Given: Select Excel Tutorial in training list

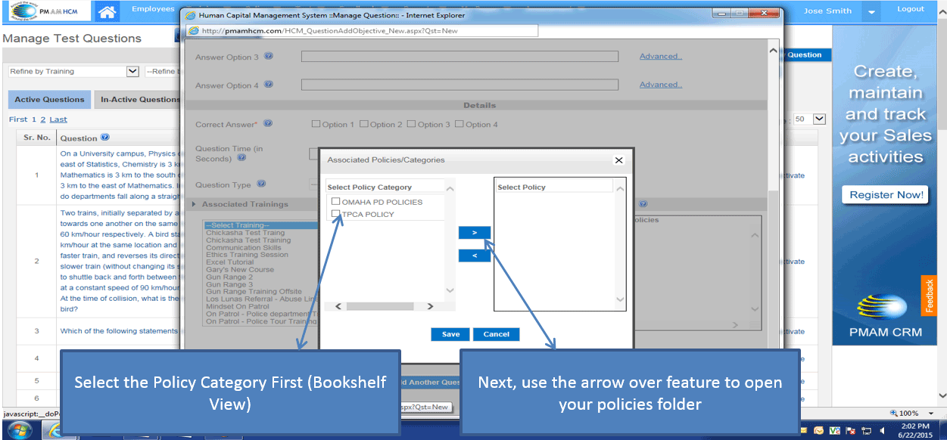Looking at the screenshot, I should coord(229,262).
